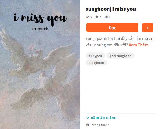Click the votes count number 2

coord(100,17)
